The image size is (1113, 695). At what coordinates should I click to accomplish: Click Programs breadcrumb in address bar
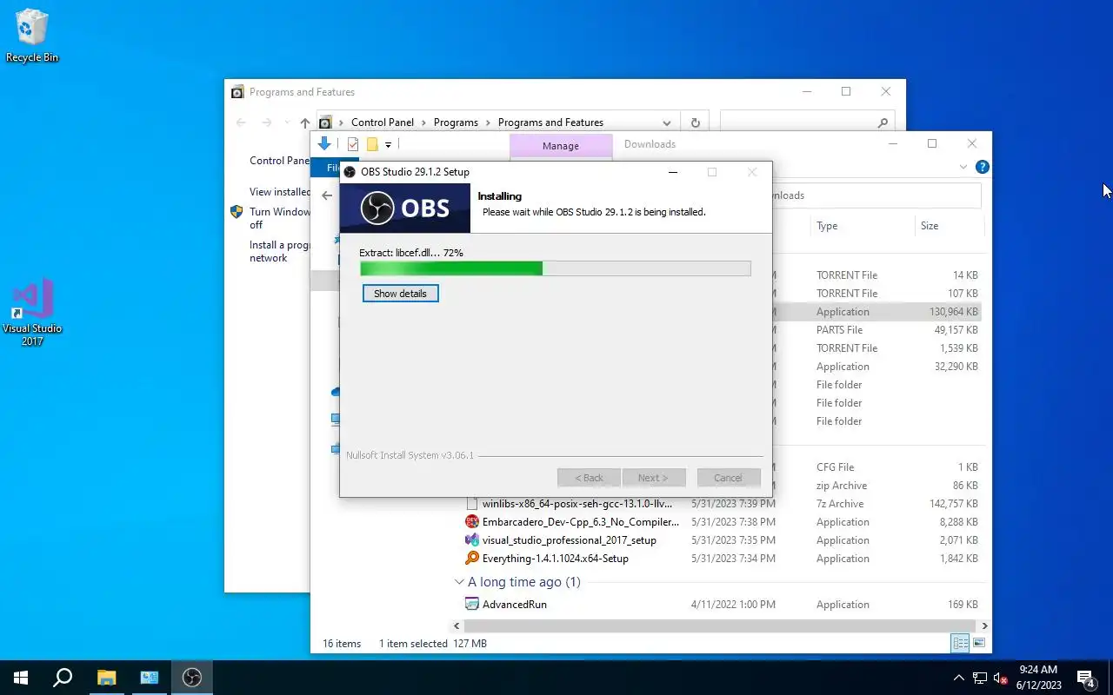pos(456,122)
